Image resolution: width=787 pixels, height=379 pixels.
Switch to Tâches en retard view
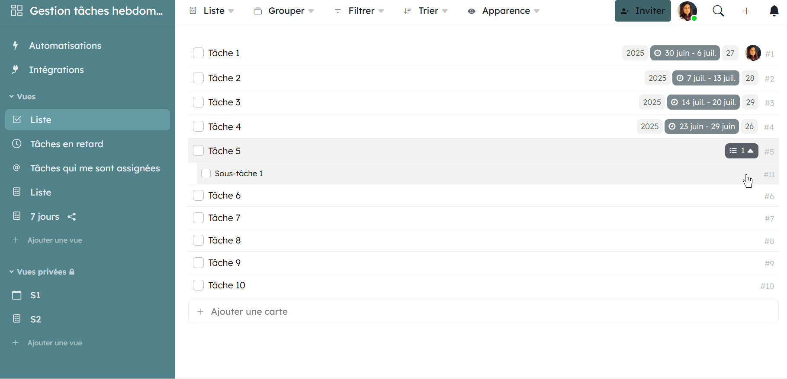67,144
